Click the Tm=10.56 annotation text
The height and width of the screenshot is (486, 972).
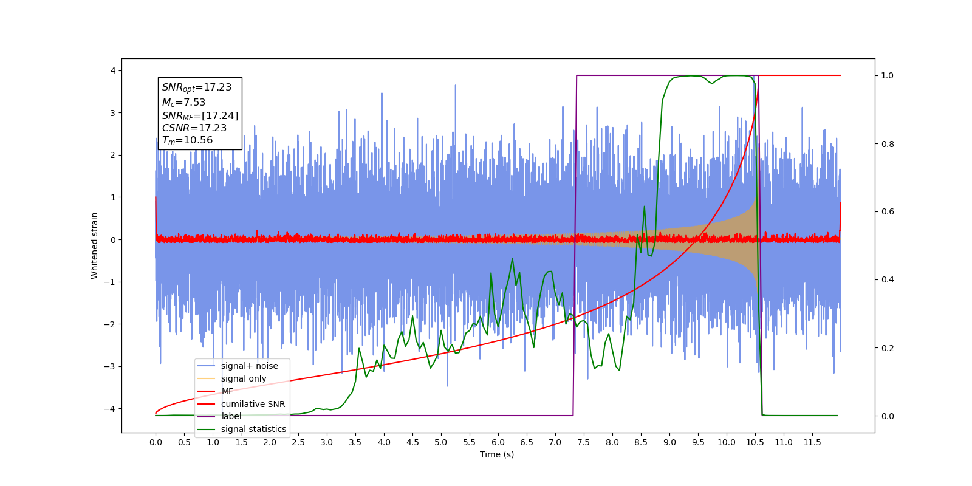(x=187, y=140)
